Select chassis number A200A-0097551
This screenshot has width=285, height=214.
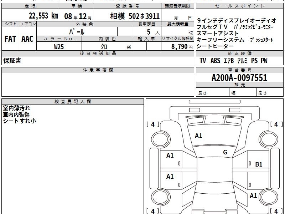[x=239, y=78]
